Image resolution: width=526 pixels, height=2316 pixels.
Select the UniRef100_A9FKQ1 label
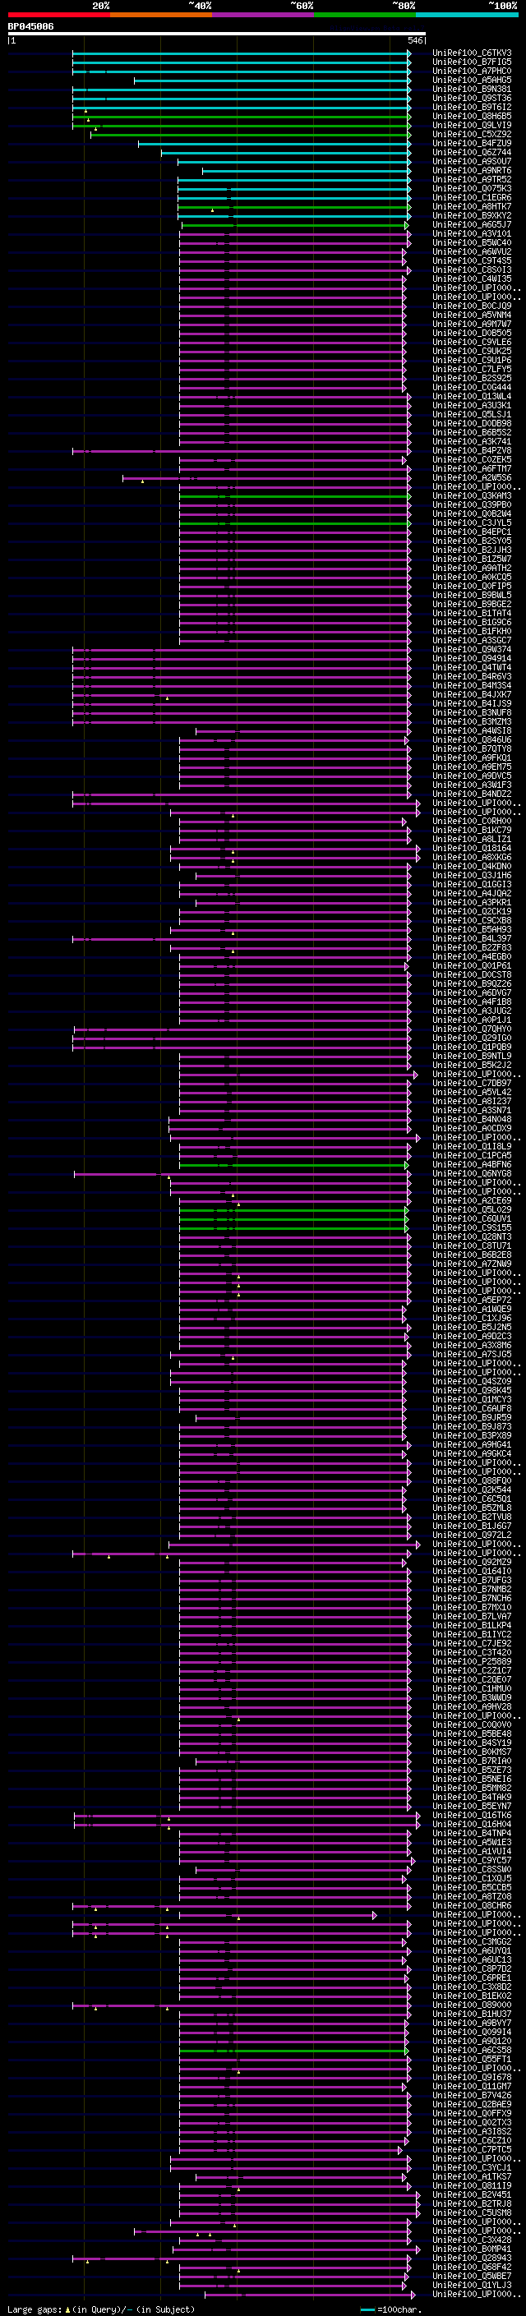click(472, 758)
